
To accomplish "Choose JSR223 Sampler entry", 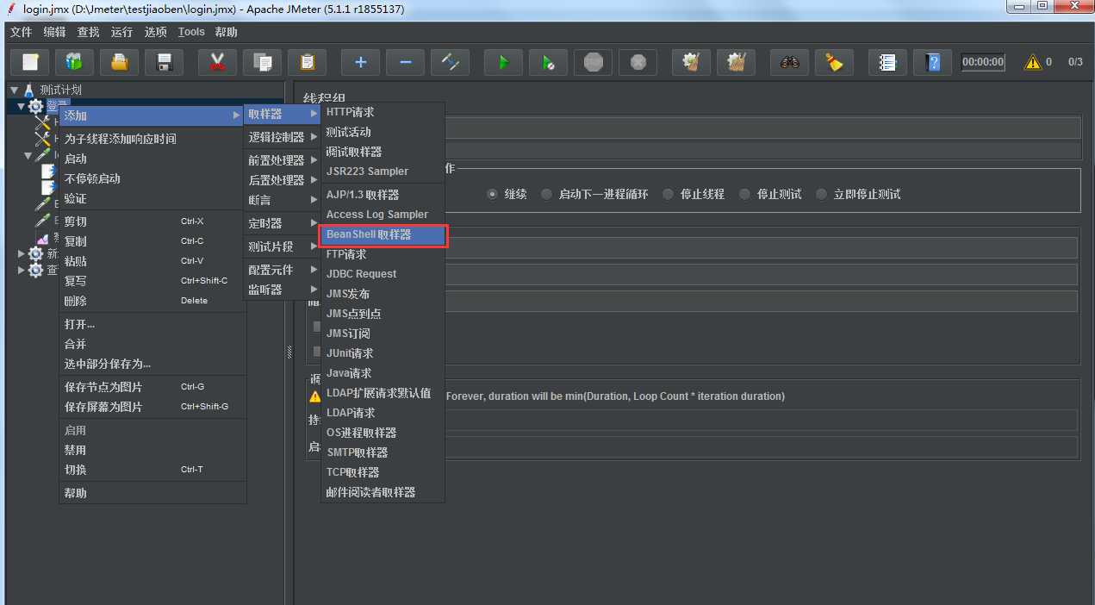I will [x=383, y=172].
